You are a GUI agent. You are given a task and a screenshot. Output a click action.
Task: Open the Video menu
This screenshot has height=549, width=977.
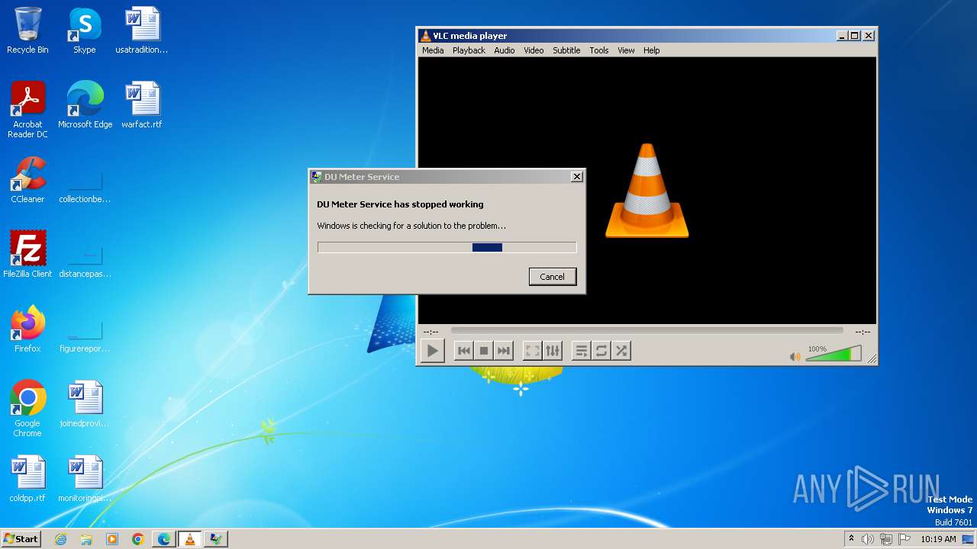coord(534,50)
